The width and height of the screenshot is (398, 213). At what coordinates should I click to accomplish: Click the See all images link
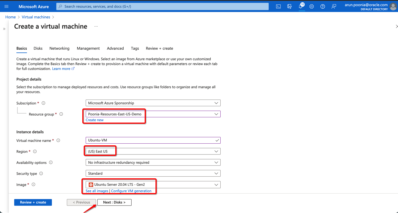[97, 191]
